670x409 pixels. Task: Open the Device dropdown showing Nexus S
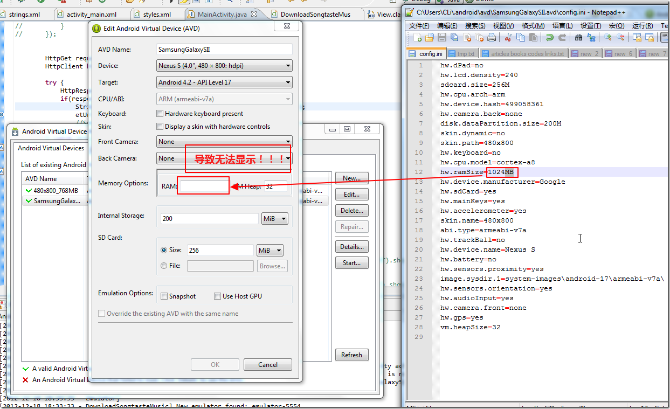(x=224, y=66)
